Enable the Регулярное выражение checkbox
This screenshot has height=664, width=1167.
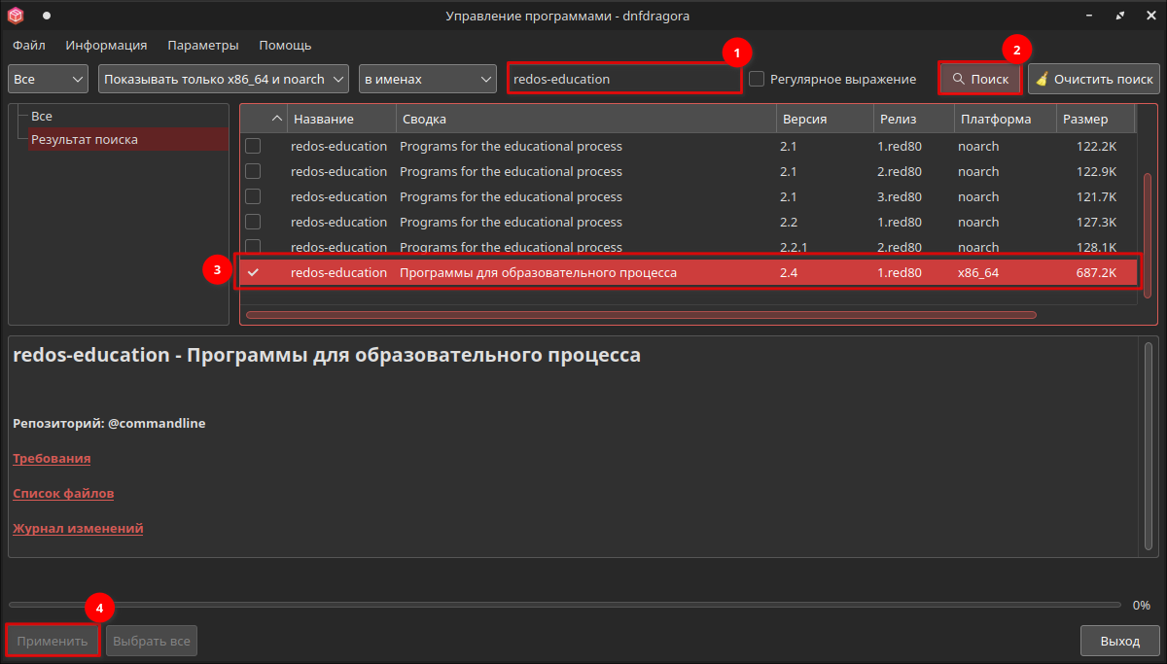pyautogui.click(x=757, y=79)
